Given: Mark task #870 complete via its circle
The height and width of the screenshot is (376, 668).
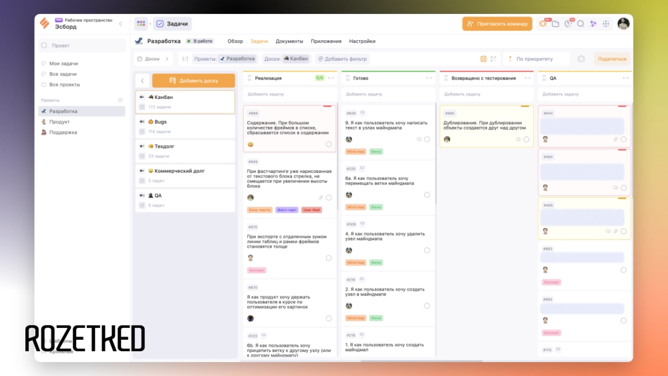Looking at the screenshot, I should (x=329, y=319).
